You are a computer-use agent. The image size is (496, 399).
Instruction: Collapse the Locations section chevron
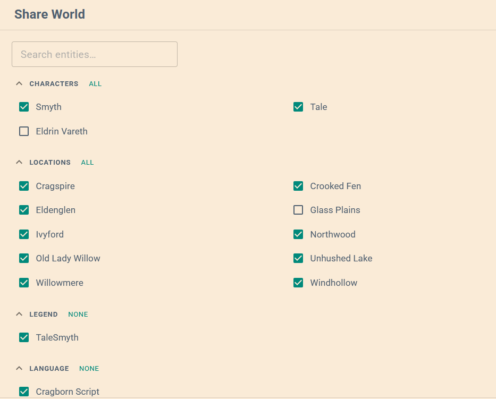point(19,162)
